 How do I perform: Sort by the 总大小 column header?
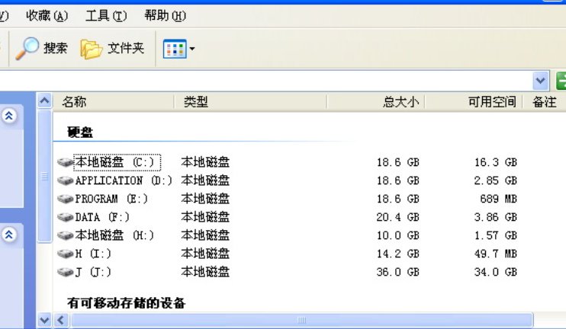click(x=376, y=102)
